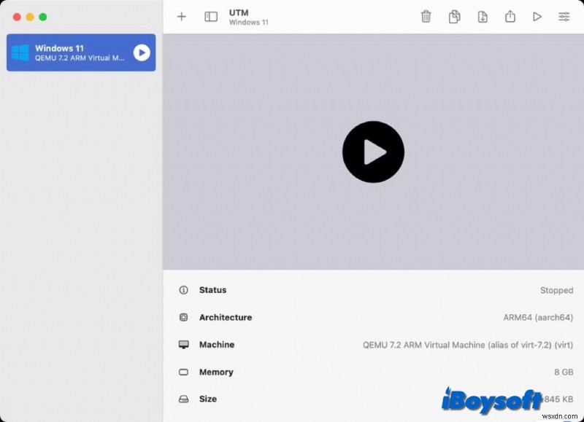Select the Windows 11 sidebar entry

click(x=81, y=52)
